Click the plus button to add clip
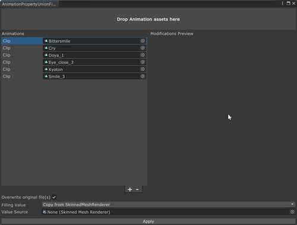Screen dimensions: 297x225 [130, 189]
